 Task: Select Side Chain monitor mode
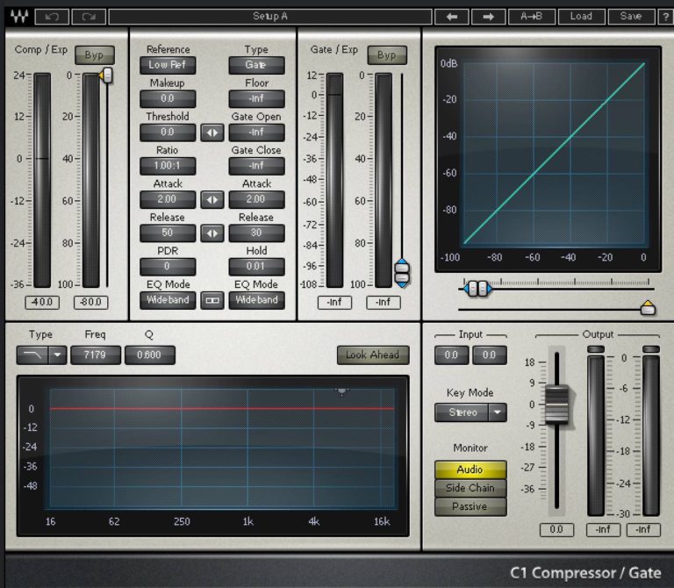point(470,488)
